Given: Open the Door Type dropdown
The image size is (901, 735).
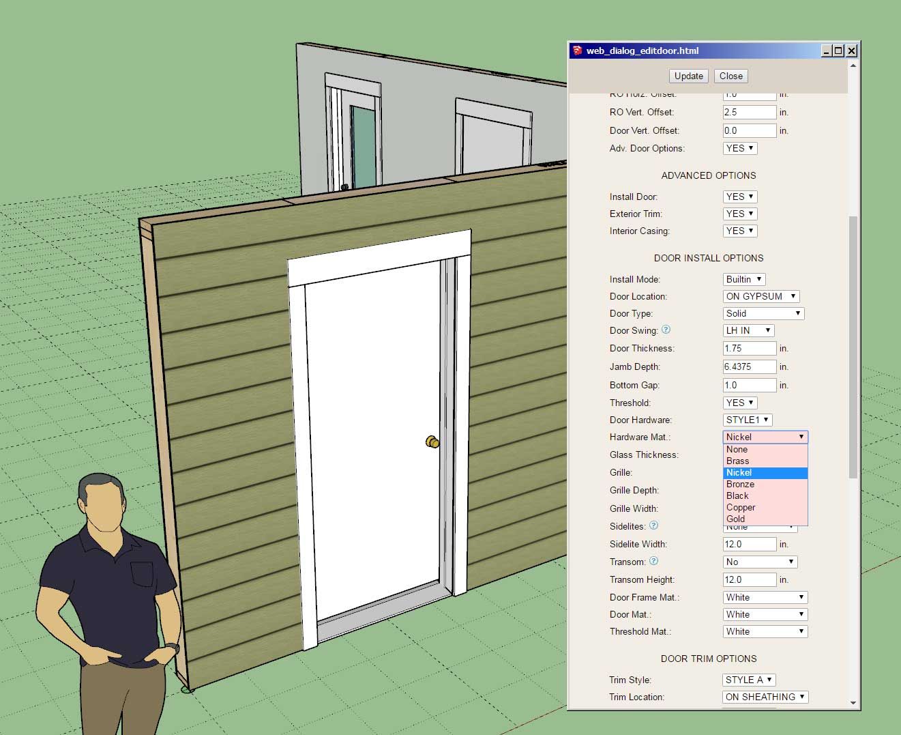Looking at the screenshot, I should 763,313.
